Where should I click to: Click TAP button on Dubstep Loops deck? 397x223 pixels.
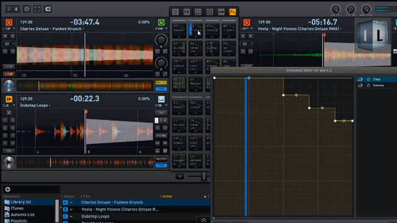tap(161, 113)
